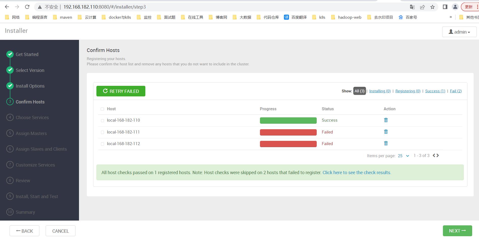Open the 网络 bookmark folder
The height and width of the screenshot is (240, 479).
point(12,17)
